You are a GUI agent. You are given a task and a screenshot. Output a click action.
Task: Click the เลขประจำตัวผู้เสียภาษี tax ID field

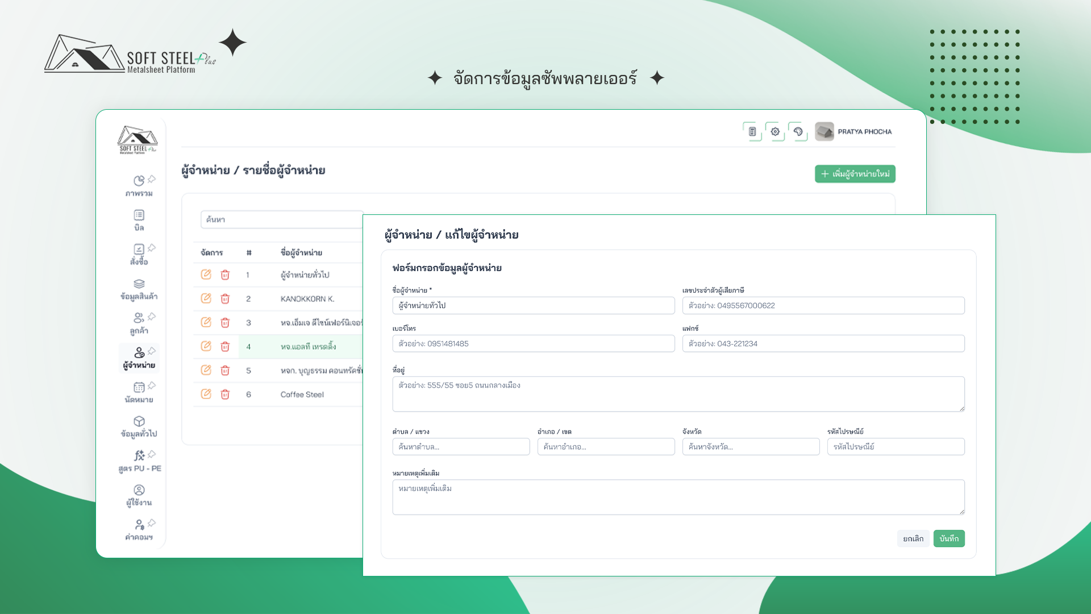(x=823, y=305)
